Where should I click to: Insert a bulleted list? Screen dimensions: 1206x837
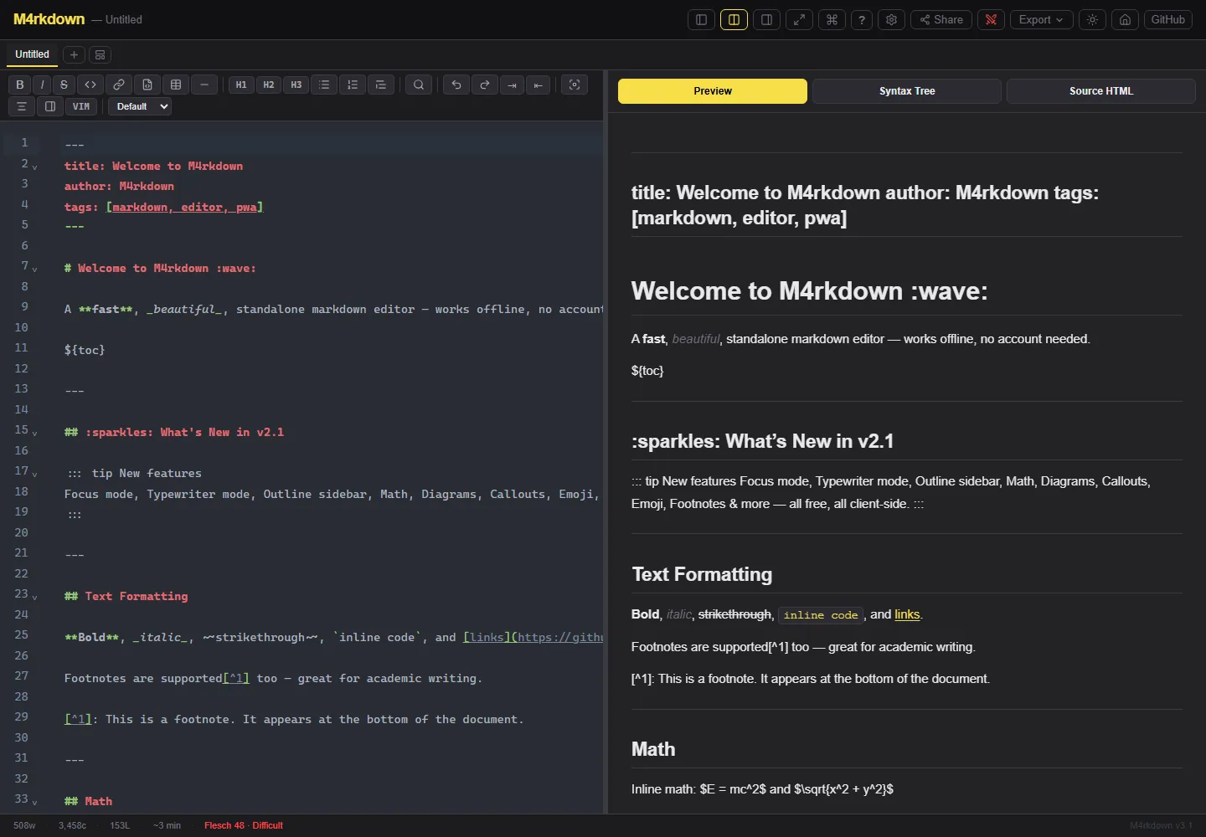[324, 85]
